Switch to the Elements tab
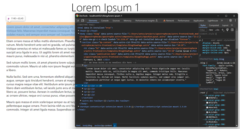 click(93, 20)
